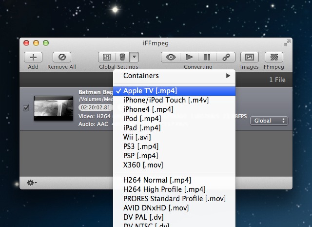Click the eye preview icon
The image size is (312, 227).
pyautogui.click(x=171, y=57)
